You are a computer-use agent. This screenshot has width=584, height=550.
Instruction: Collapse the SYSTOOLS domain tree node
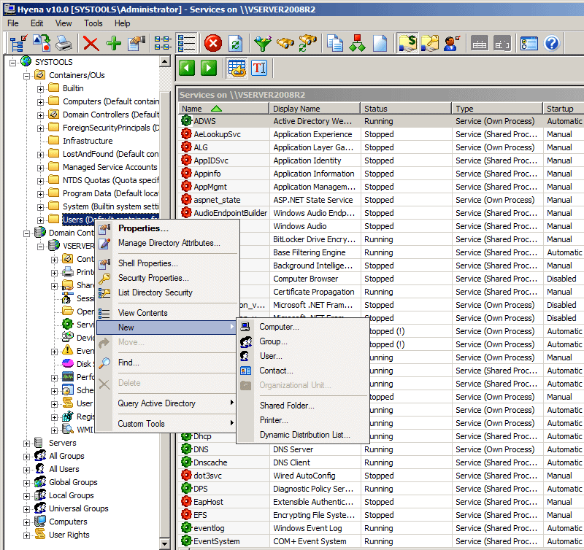click(x=13, y=62)
